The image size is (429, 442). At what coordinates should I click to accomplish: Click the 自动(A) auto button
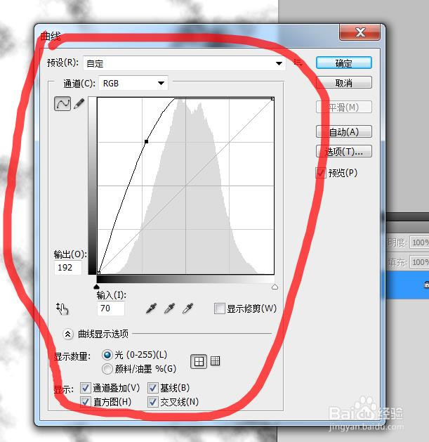pos(343,131)
